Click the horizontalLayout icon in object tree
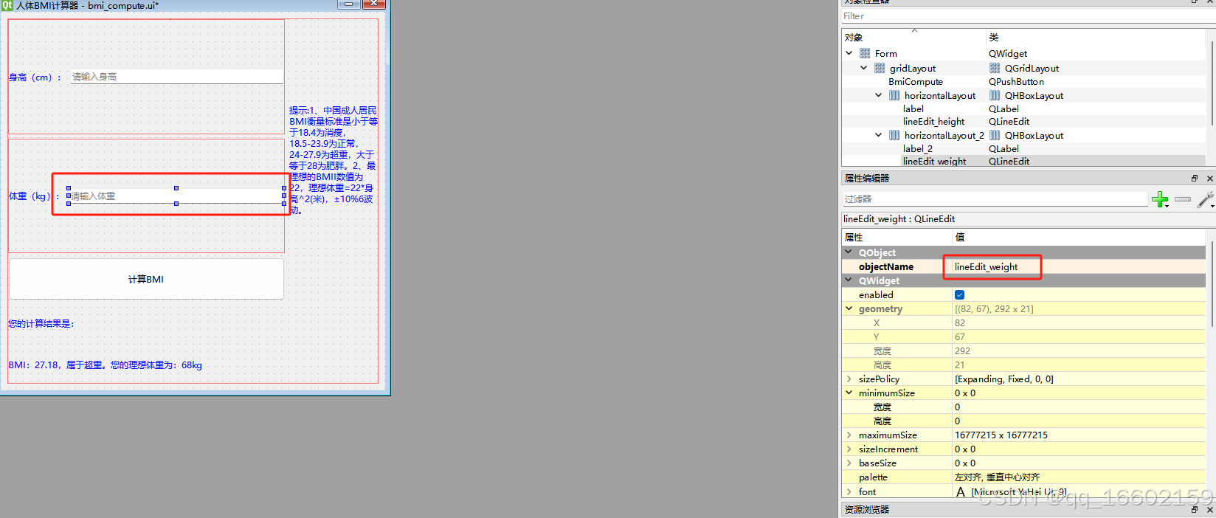Screen dimensions: 1216x518 tap(894, 95)
